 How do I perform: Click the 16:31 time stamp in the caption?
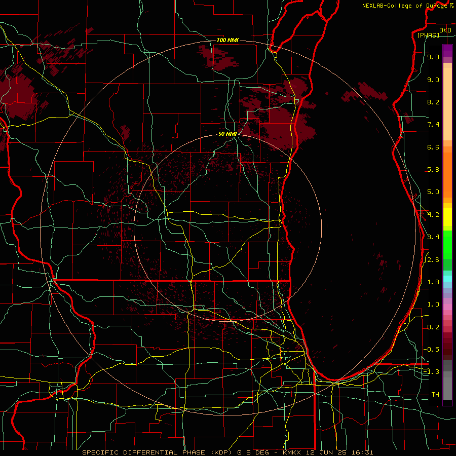pyautogui.click(x=362, y=452)
